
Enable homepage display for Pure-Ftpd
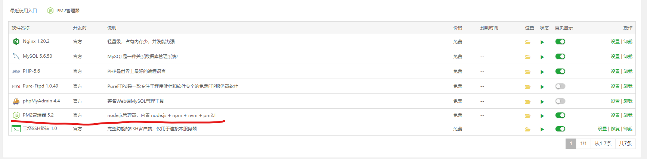point(560,86)
